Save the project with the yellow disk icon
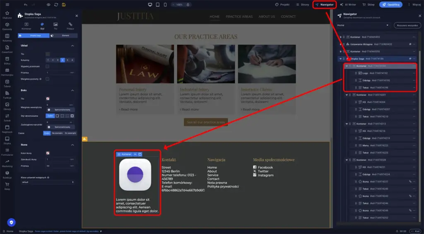 [x=63, y=5]
